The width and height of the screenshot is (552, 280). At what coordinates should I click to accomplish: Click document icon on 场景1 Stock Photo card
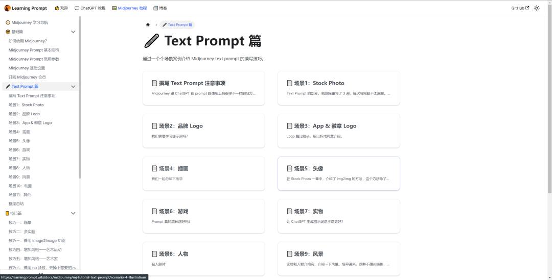click(289, 83)
